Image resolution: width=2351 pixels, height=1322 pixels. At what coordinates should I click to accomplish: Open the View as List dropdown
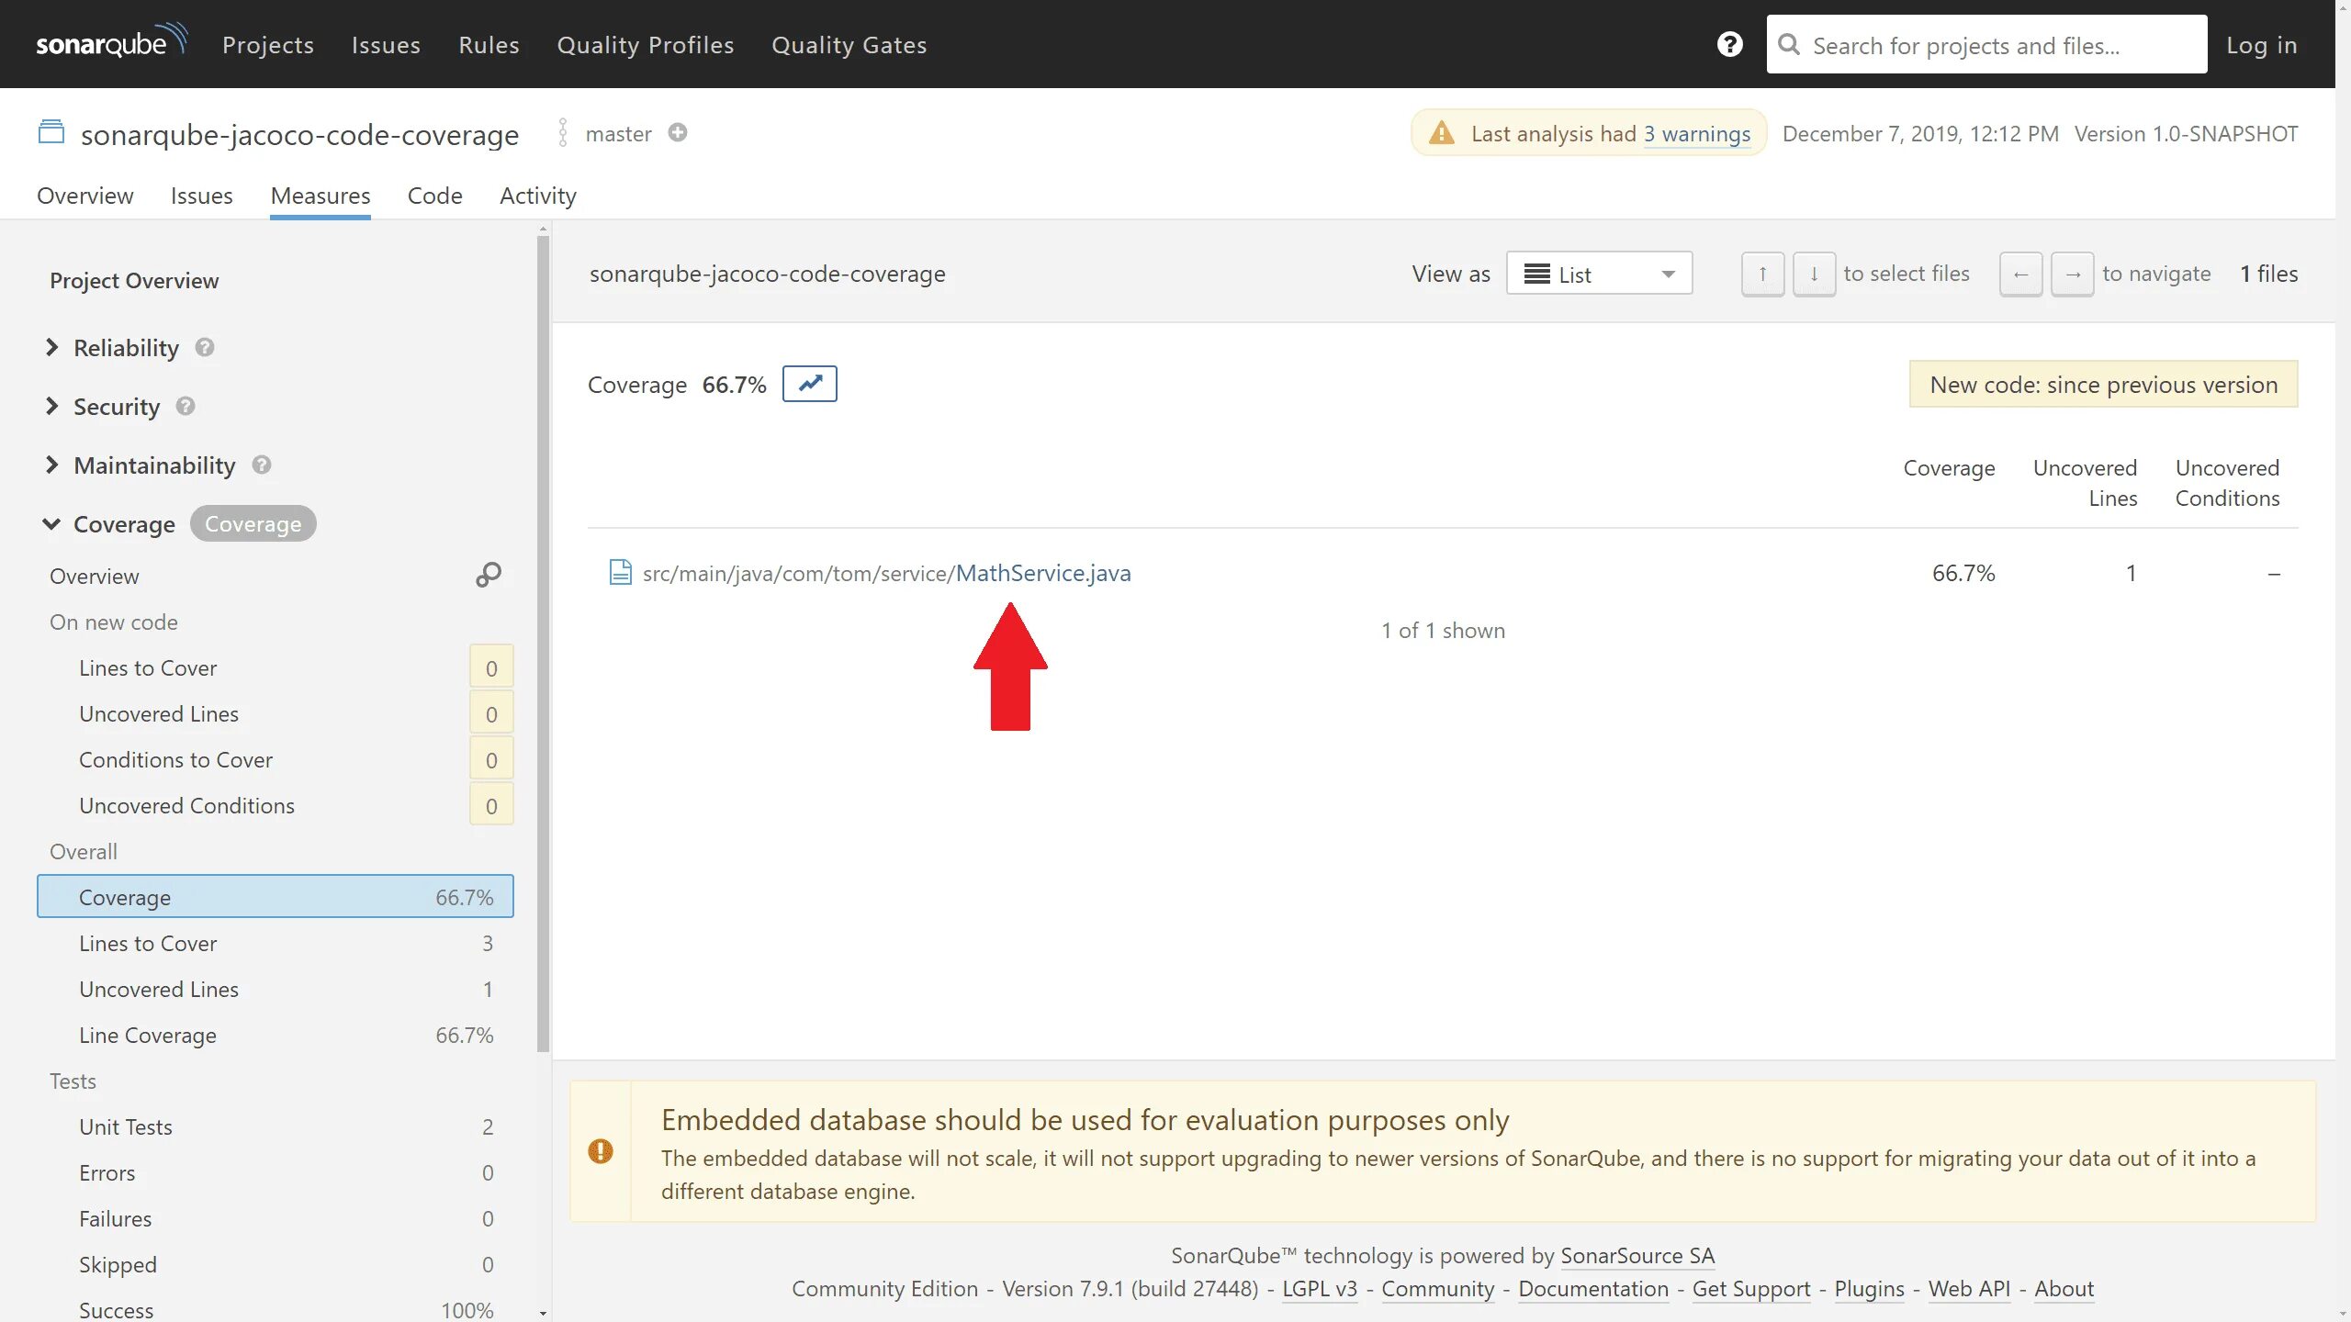click(x=1599, y=274)
